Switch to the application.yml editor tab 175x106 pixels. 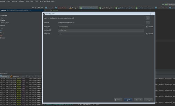(x=106, y=8)
